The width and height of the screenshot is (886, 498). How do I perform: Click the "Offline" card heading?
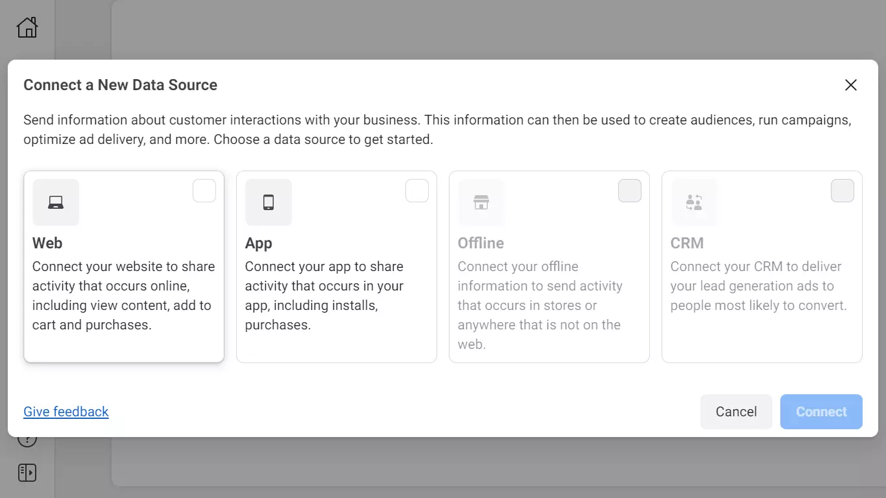coord(481,243)
